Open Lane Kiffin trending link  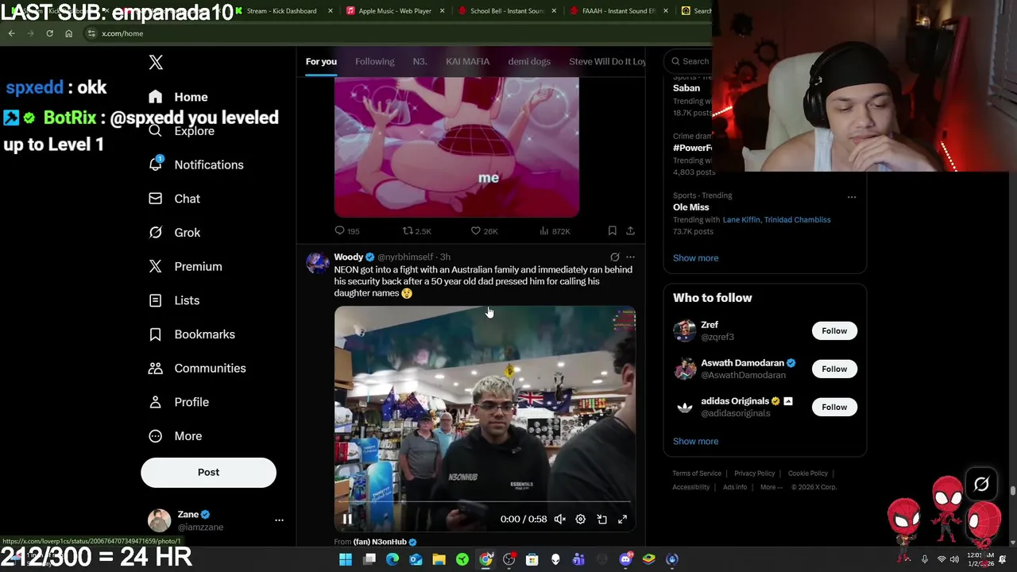741,220
